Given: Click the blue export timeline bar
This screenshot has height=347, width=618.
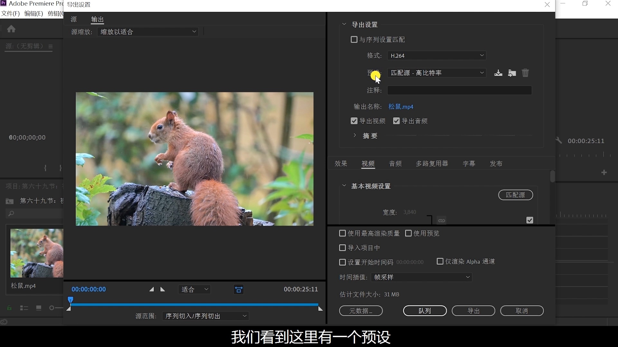Looking at the screenshot, I should (x=194, y=304).
